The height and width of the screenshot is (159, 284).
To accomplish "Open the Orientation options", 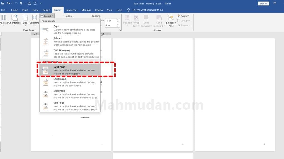I will tap(14, 20).
